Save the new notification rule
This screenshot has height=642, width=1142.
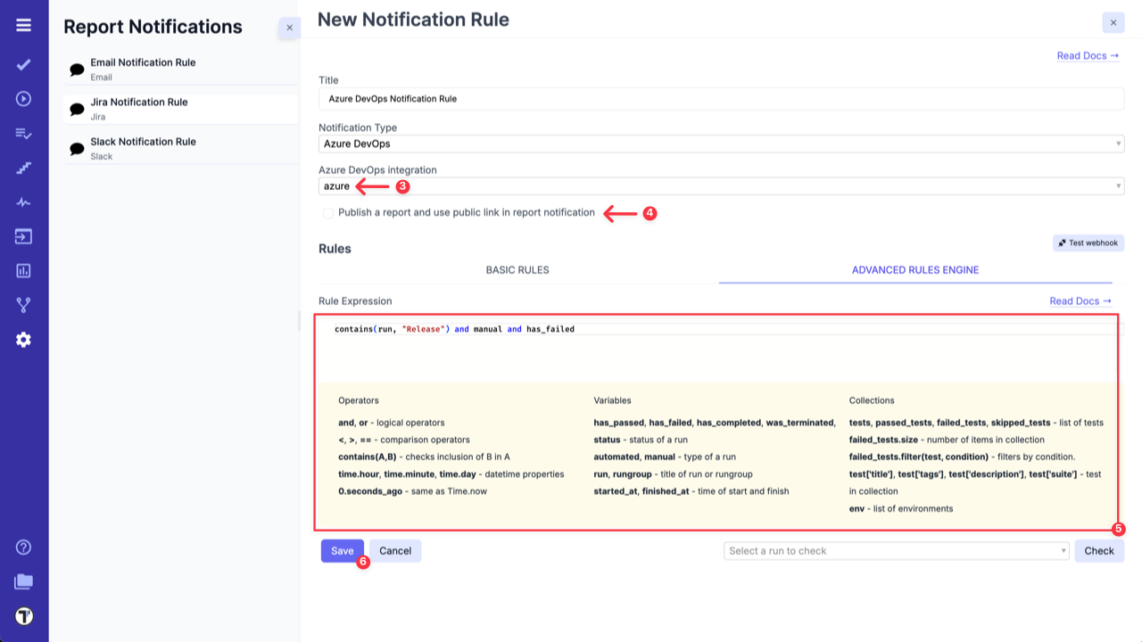(342, 550)
